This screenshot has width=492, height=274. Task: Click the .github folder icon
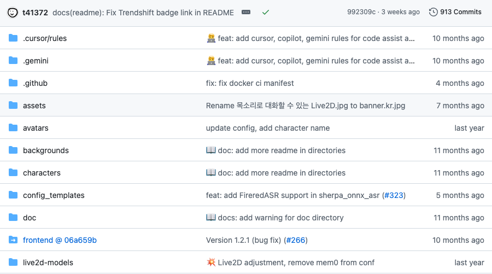pos(13,83)
